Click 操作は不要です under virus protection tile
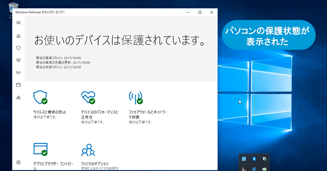 click(45, 117)
